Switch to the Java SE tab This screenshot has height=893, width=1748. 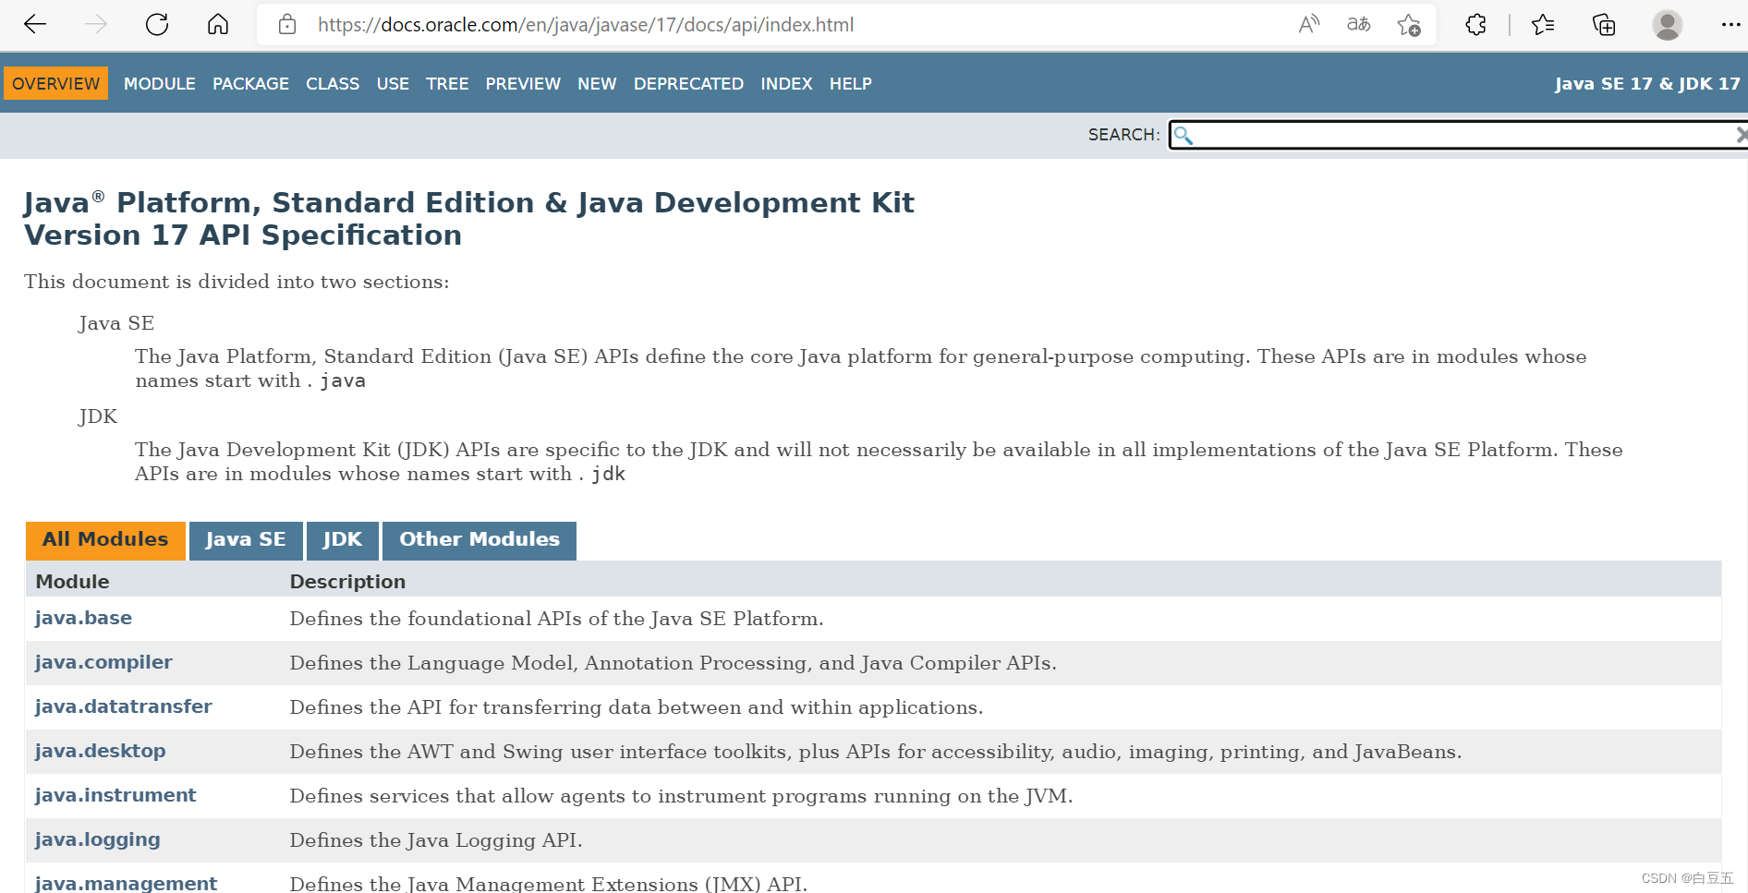246,540
